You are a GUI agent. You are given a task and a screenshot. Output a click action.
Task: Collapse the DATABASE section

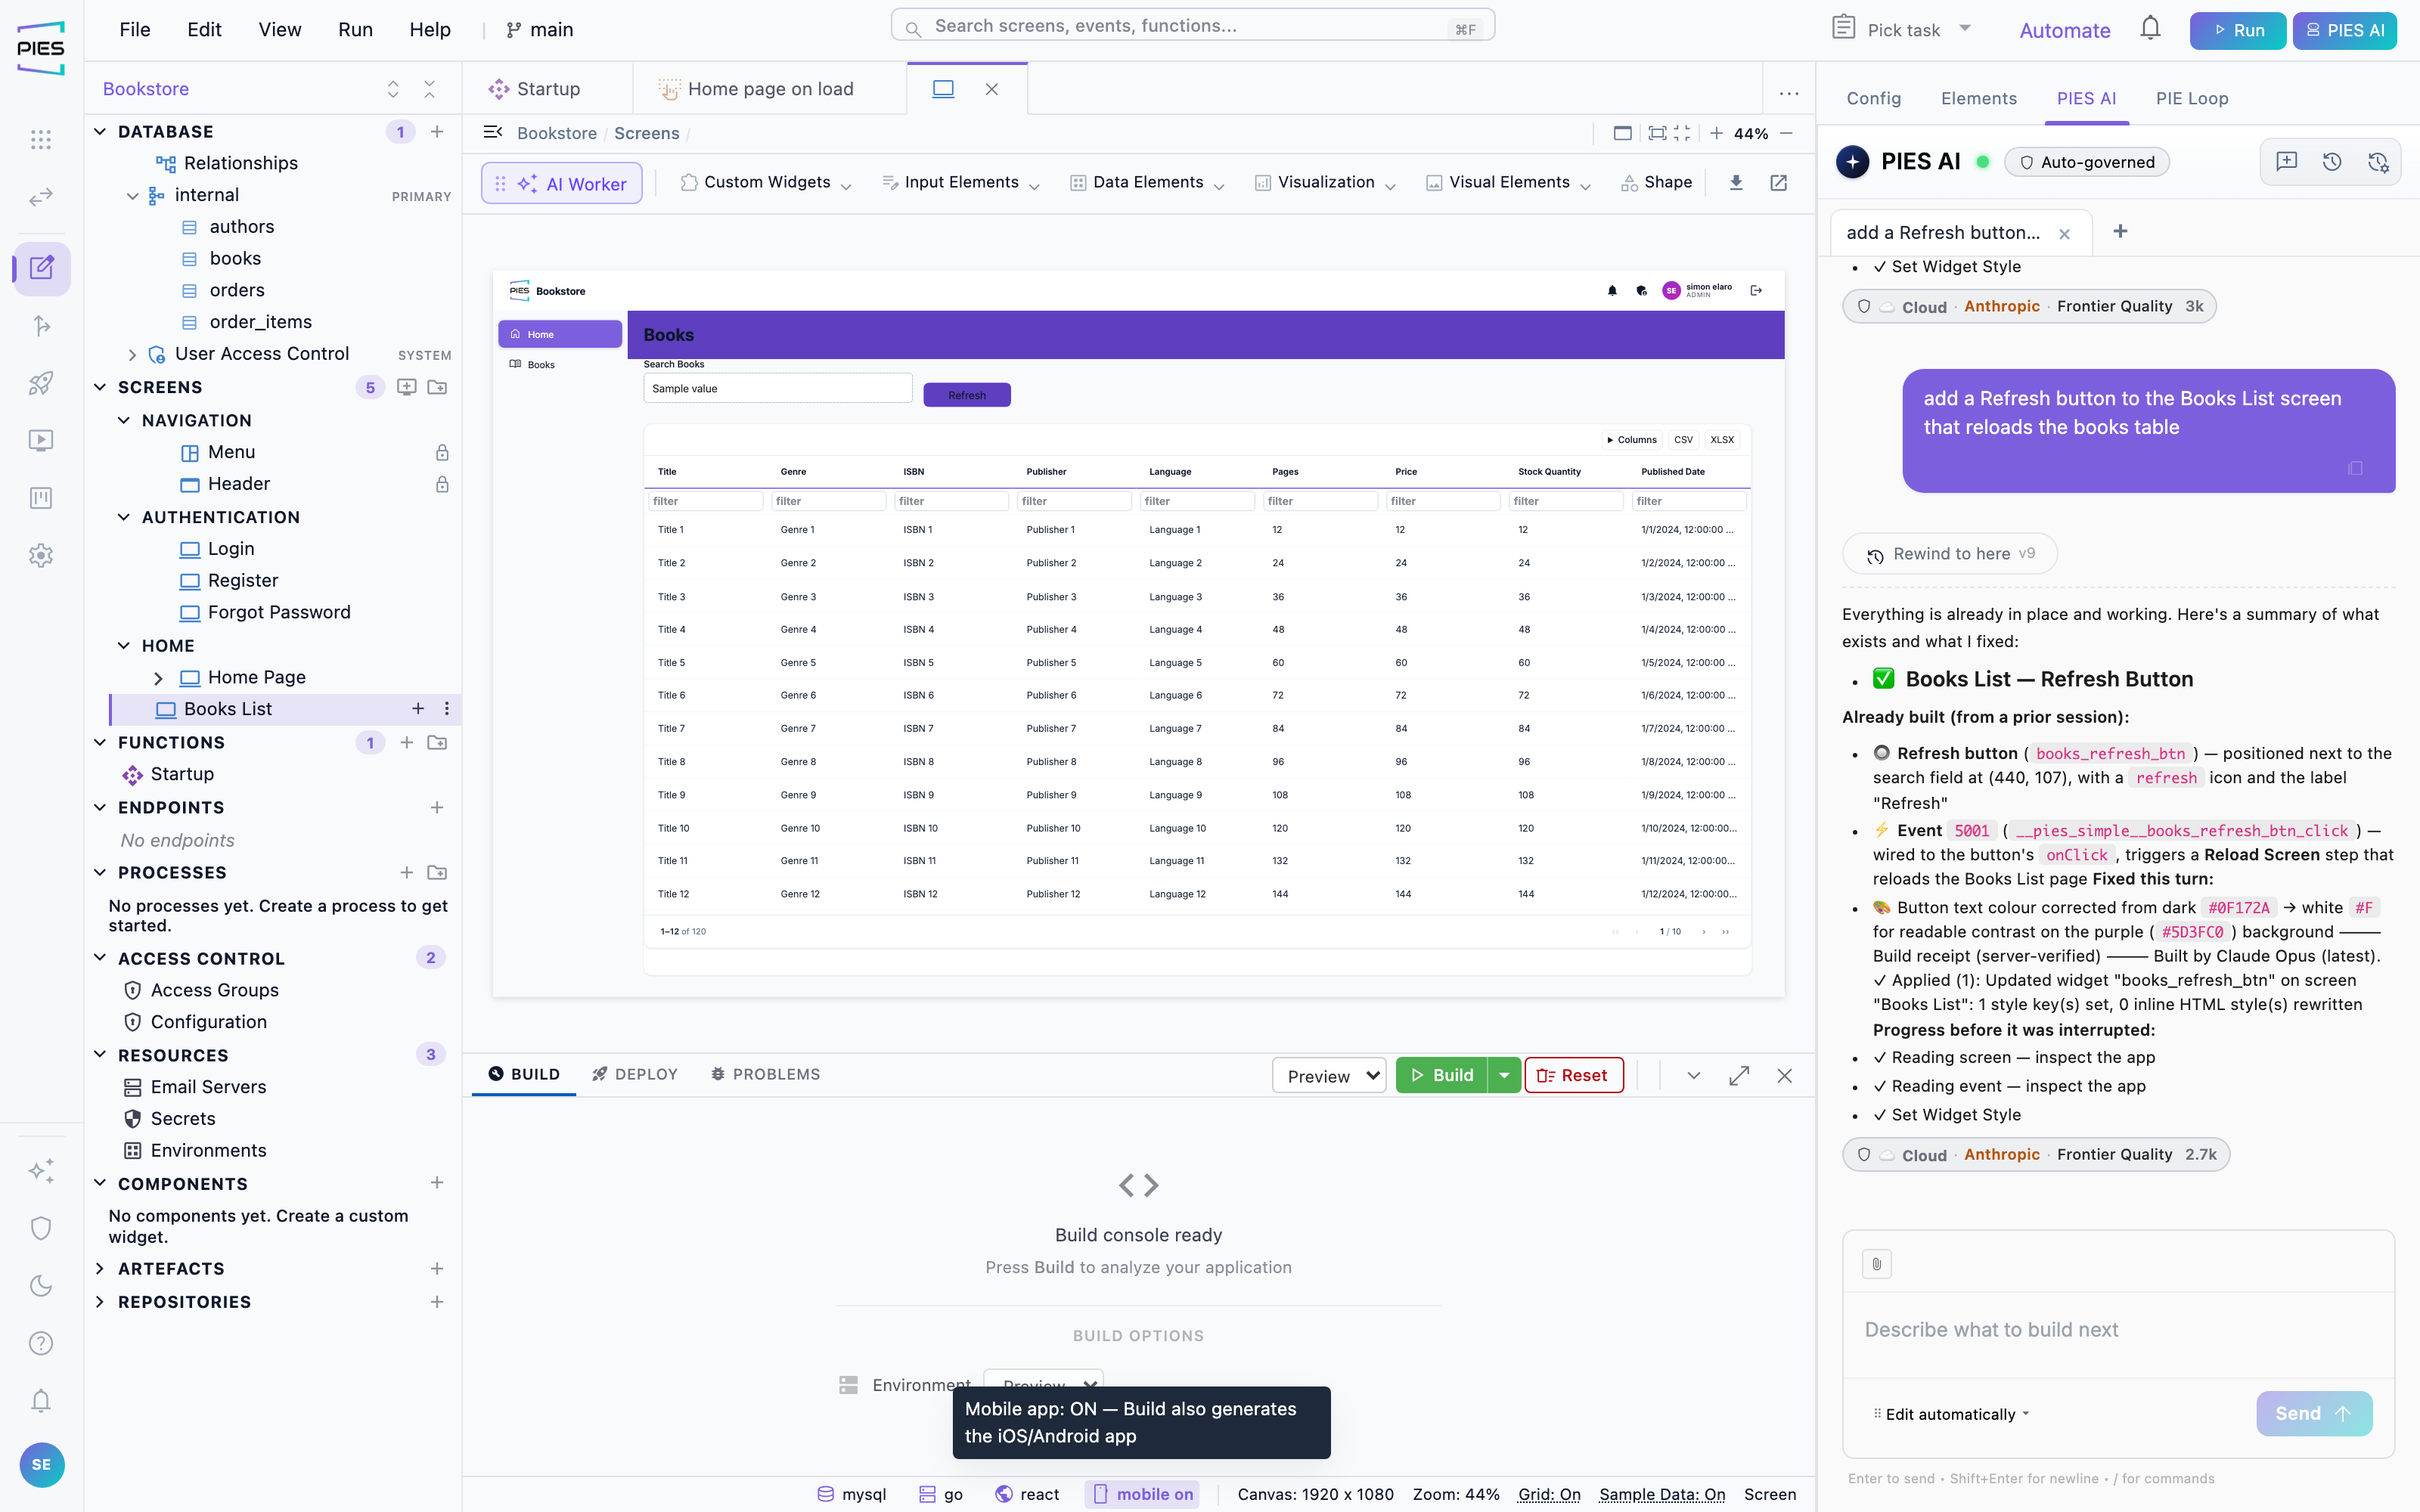[100, 132]
